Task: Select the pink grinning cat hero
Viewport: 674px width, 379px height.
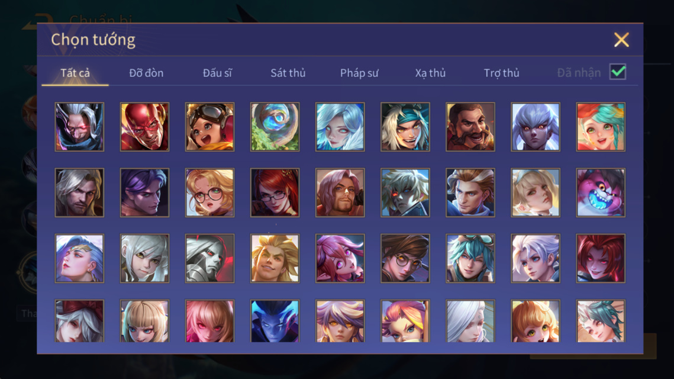Action: (x=601, y=192)
